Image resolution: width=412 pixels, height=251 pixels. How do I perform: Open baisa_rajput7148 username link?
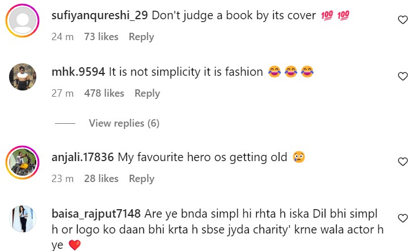tap(96, 214)
